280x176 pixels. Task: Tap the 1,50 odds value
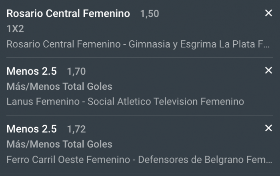click(x=149, y=14)
